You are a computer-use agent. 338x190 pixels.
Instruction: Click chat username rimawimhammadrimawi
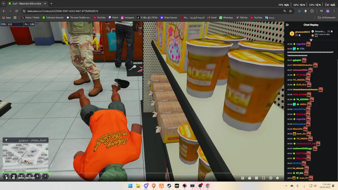coord(305,90)
